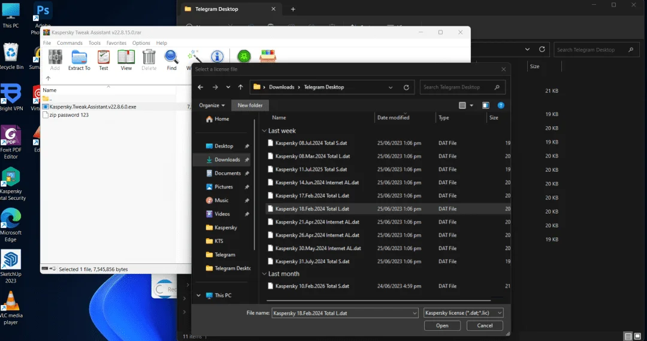This screenshot has width=647, height=341.
Task: Go up one folder in file dialog
Action: [241, 87]
